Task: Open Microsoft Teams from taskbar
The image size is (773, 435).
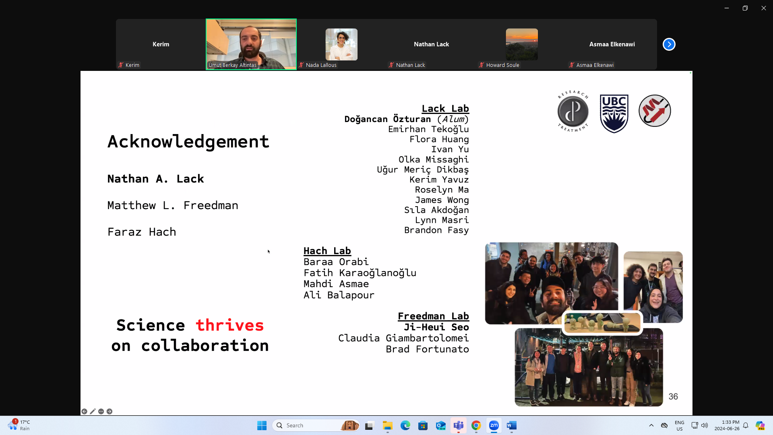Action: (x=458, y=425)
